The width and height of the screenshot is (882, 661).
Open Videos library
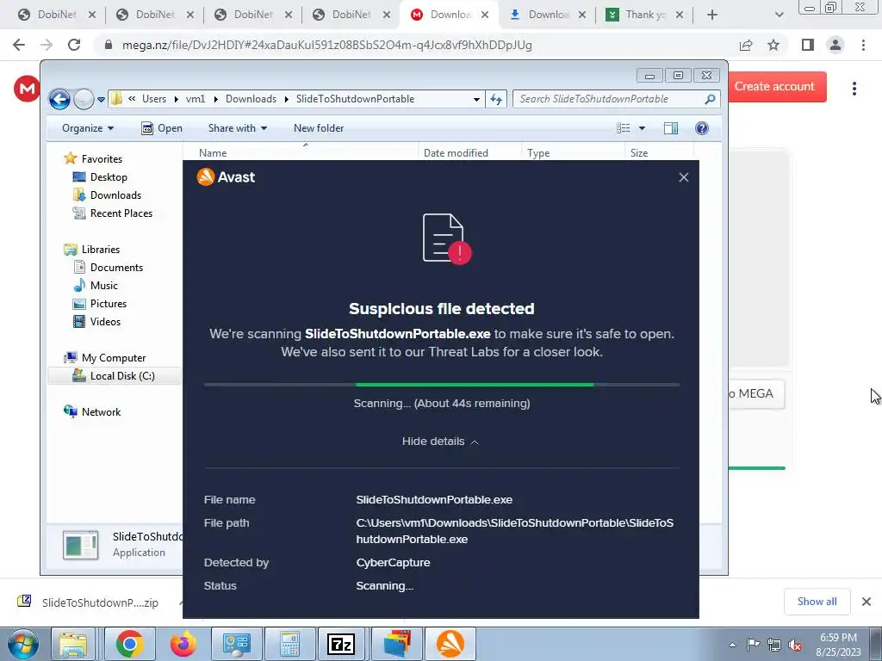(105, 322)
